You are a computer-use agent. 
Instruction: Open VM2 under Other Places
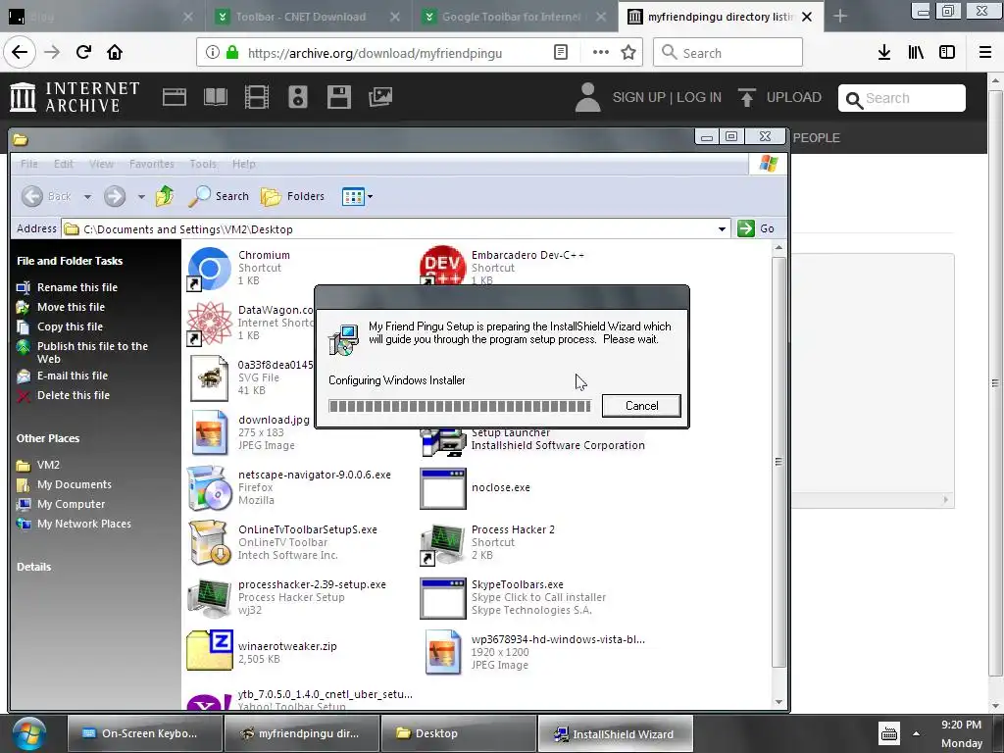tap(48, 465)
